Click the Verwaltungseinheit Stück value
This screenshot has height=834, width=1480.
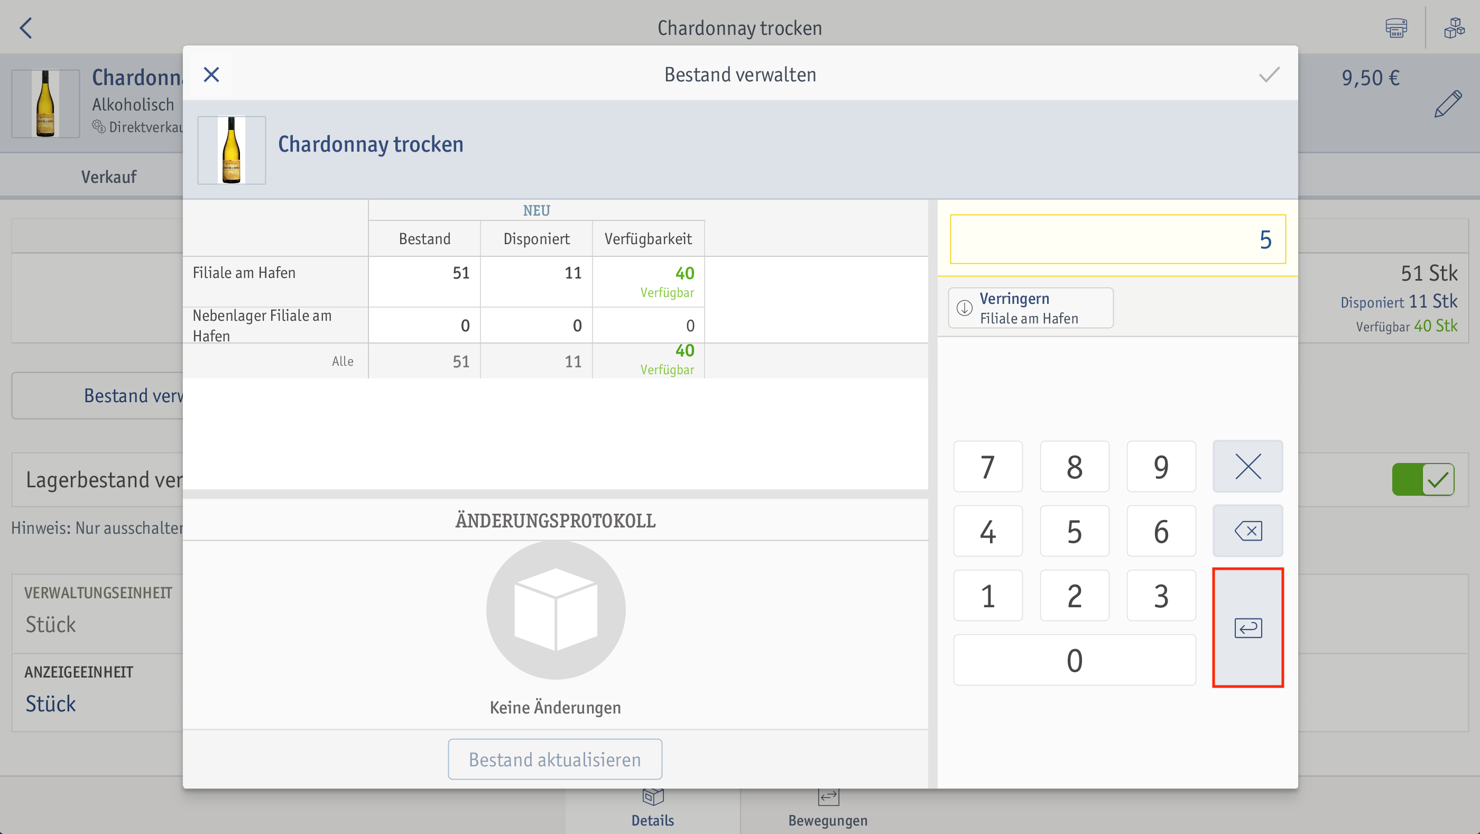point(51,624)
